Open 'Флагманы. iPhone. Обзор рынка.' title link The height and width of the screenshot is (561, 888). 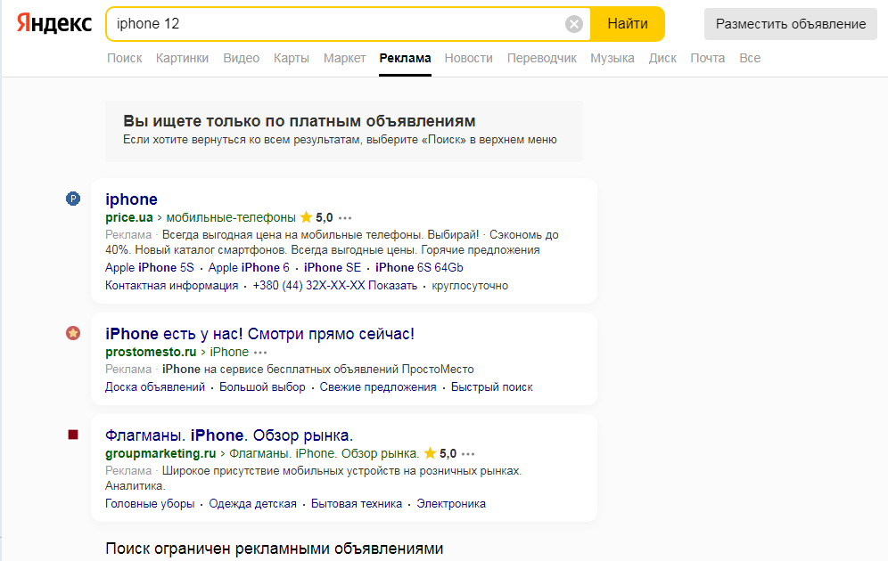point(229,435)
